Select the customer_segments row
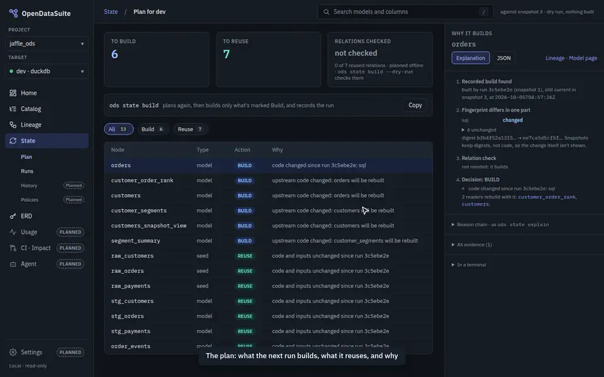Viewport: 604px width, 377px height. [268, 210]
